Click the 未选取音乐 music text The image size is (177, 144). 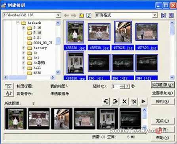[x=60, y=94]
